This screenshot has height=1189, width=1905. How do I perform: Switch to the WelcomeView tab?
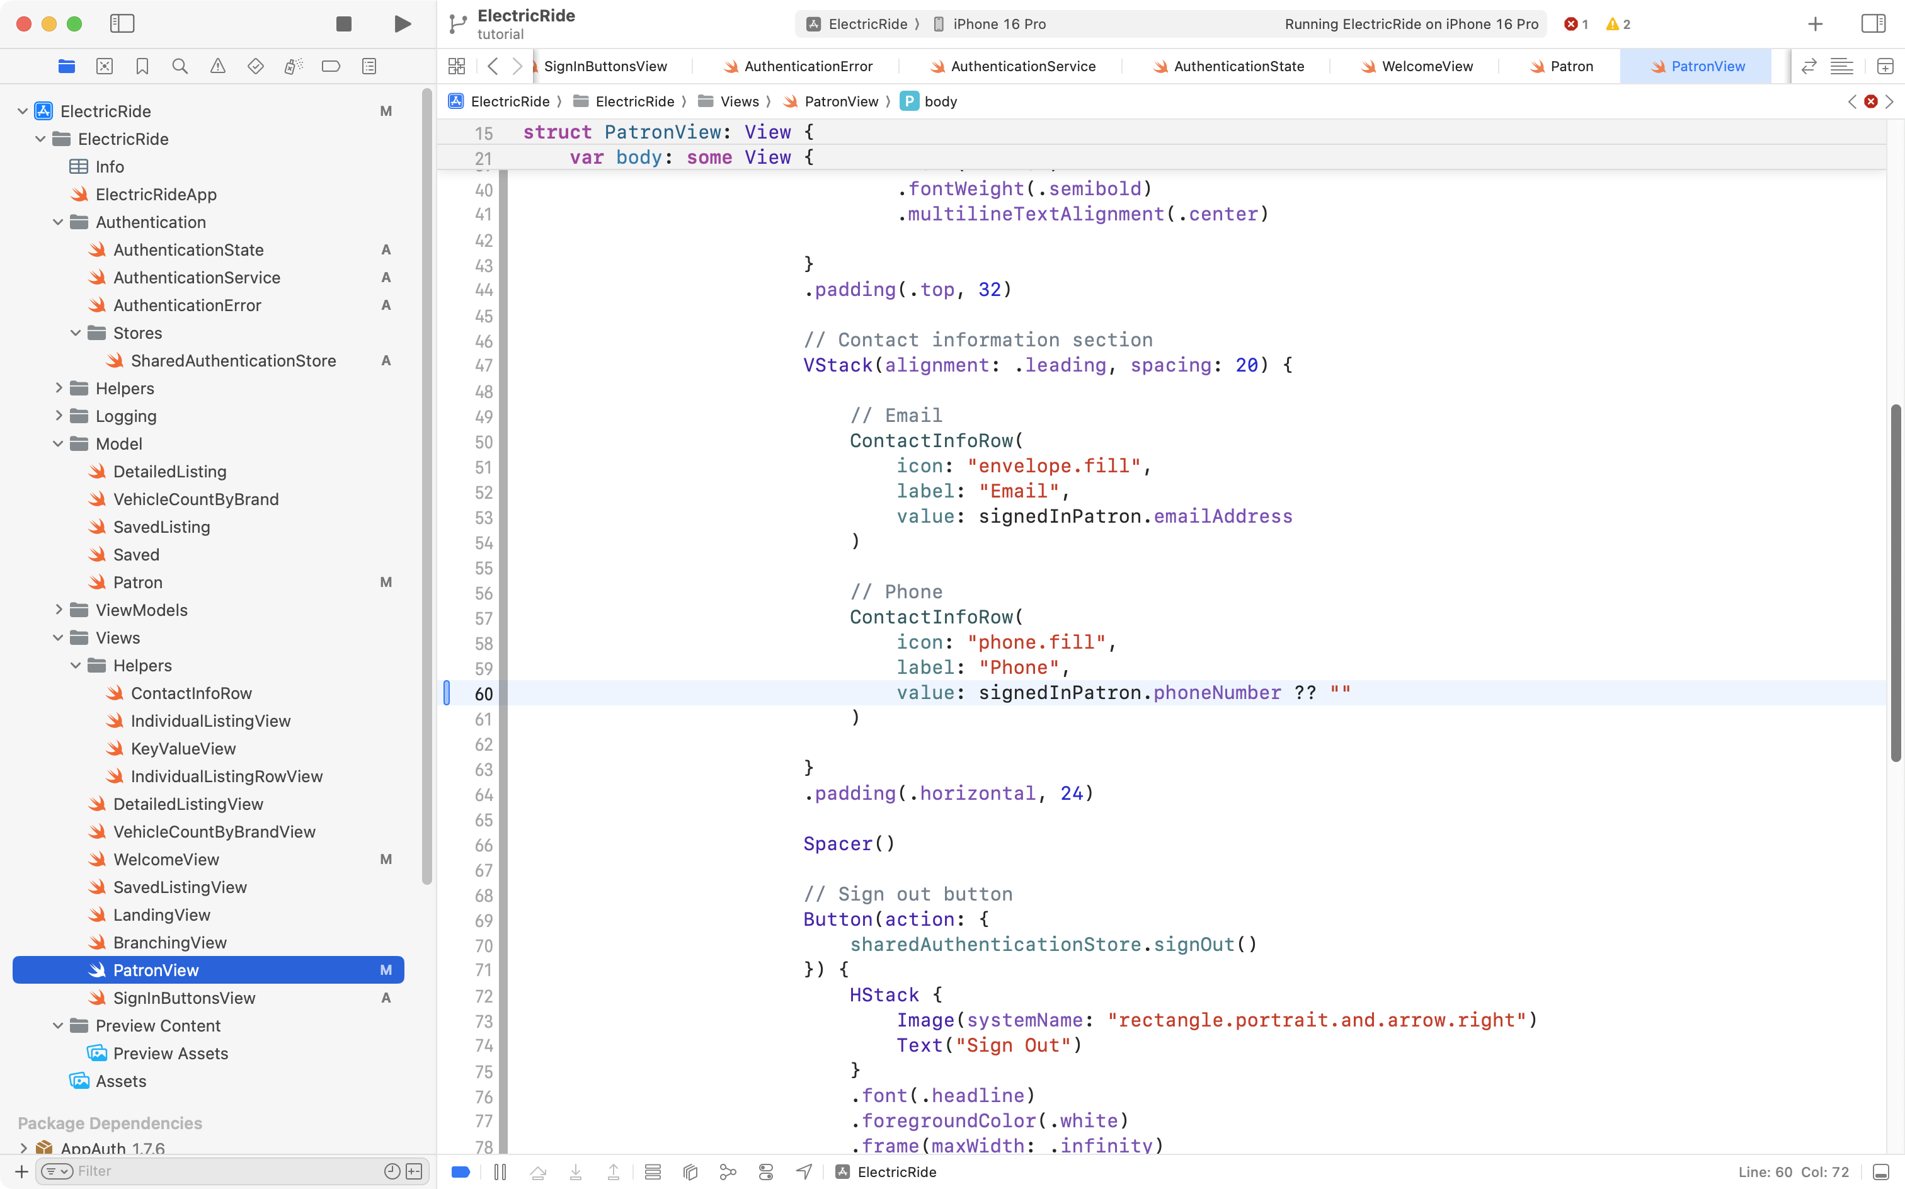[1426, 66]
